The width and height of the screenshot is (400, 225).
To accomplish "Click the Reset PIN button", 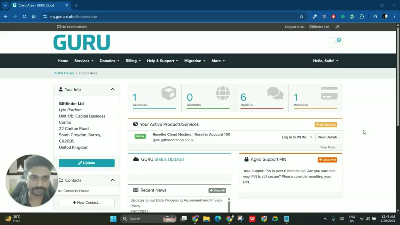I will pyautogui.click(x=327, y=160).
